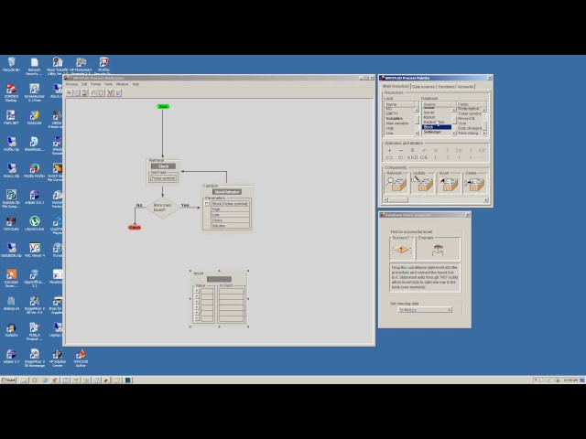Screen dimensions: 586x439
Task: Open the Recycle Bin desktop icon
Action: [x=12, y=64]
